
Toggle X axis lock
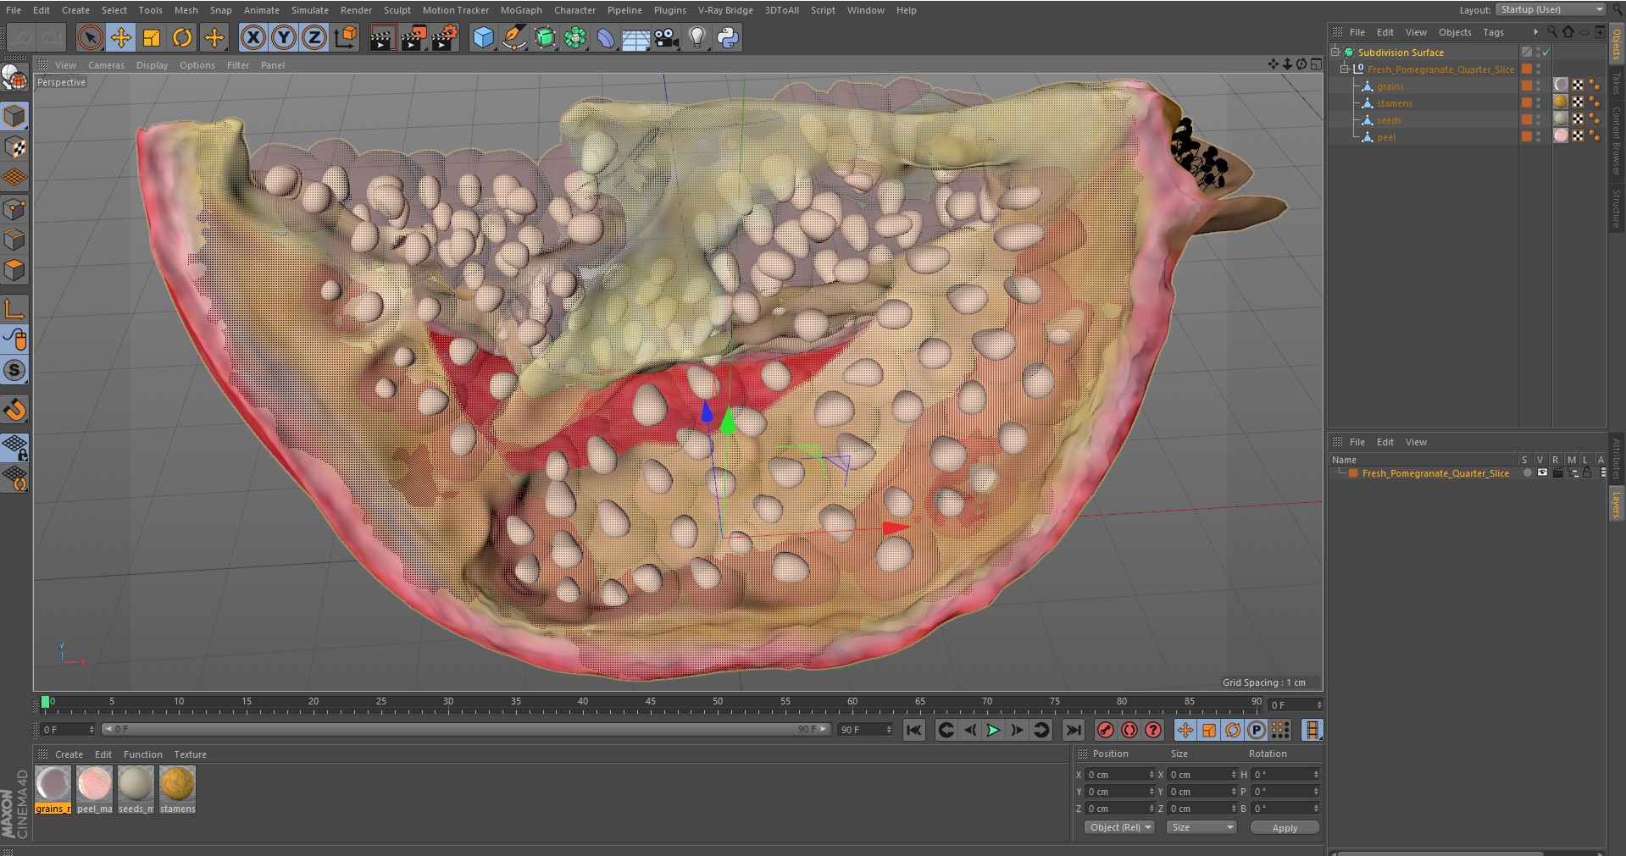[253, 37]
